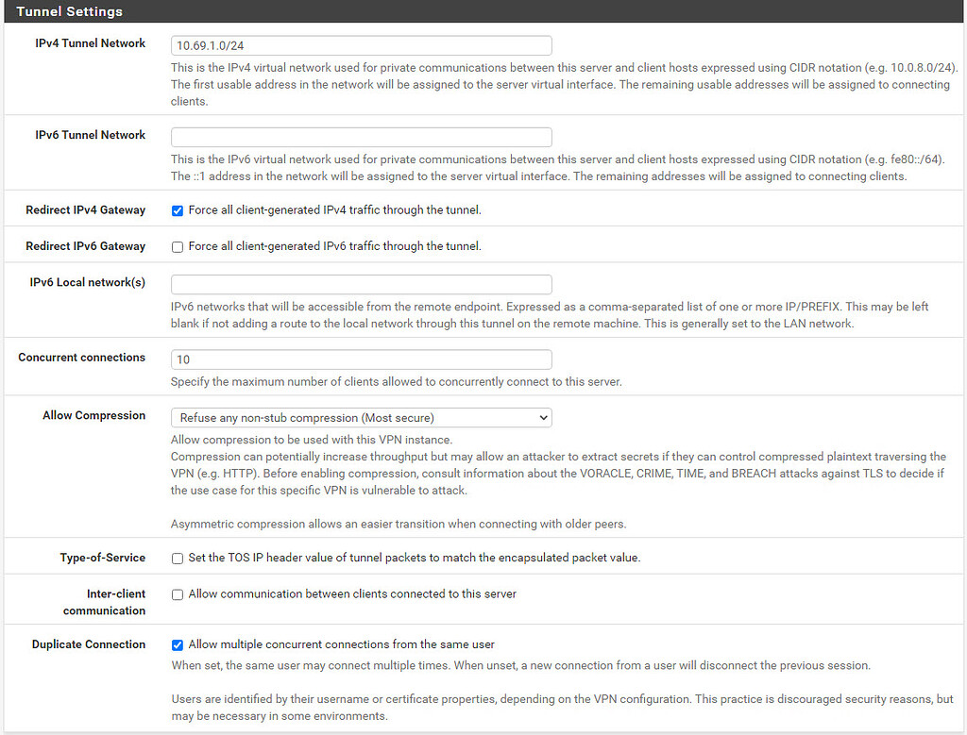Click the IPv6 Tunnel Network label
The image size is (967, 735).
click(90, 134)
